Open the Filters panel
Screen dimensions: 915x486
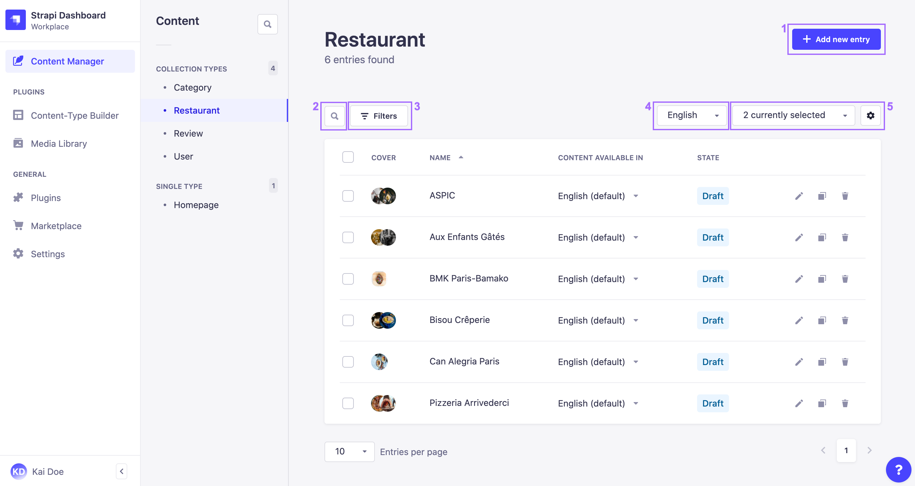tap(379, 116)
